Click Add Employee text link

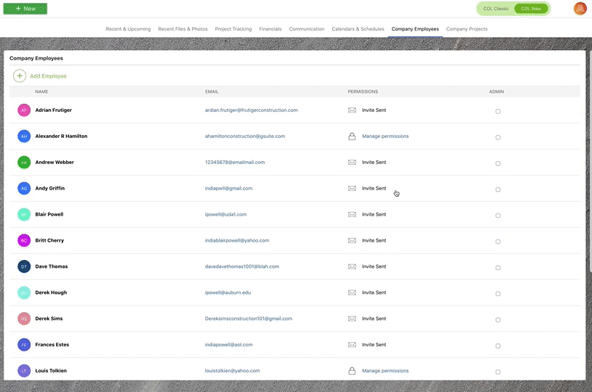[x=48, y=76]
